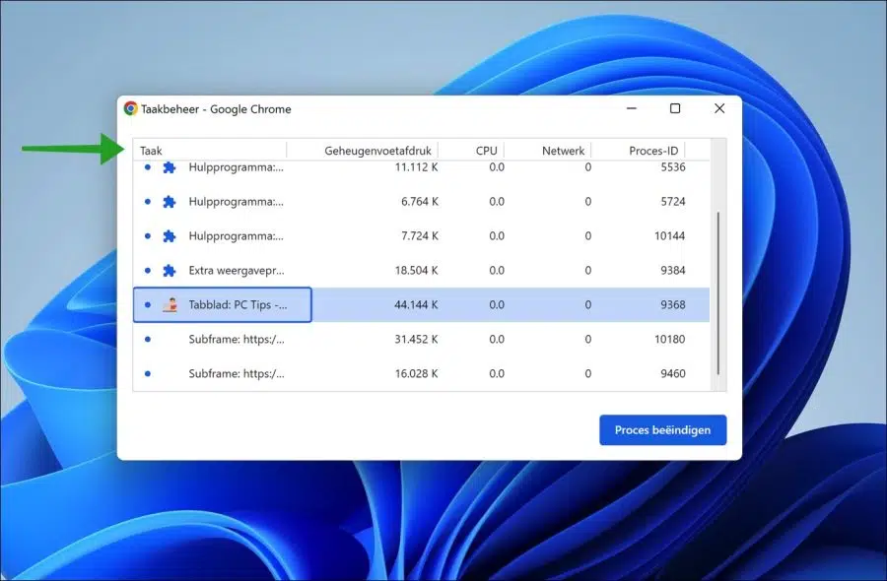
Task: Click process ID 9460
Action: click(672, 373)
